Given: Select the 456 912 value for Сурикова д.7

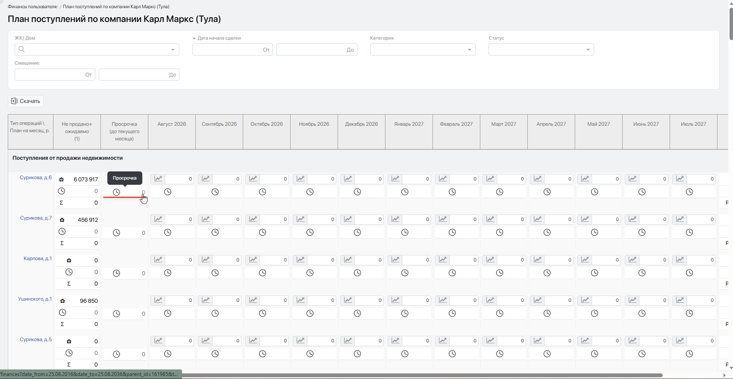Looking at the screenshot, I should coord(88,220).
